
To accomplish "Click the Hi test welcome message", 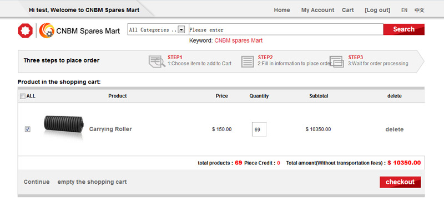I will [x=84, y=10].
